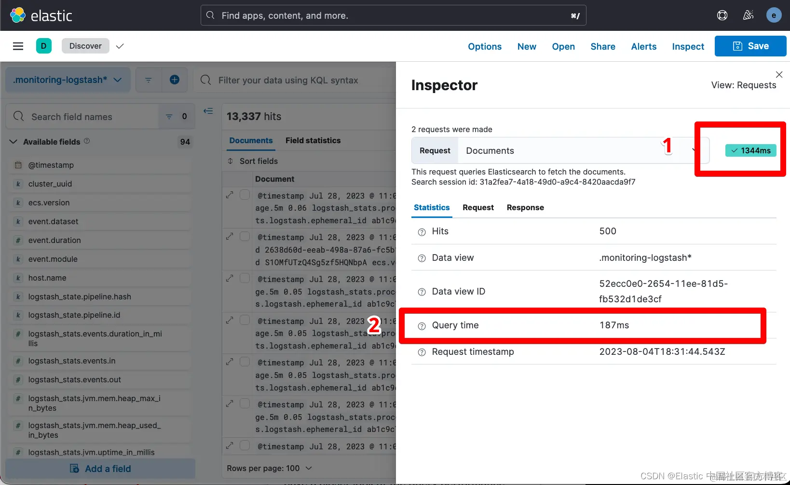Click the Add a field button
The image size is (790, 485).
click(100, 469)
